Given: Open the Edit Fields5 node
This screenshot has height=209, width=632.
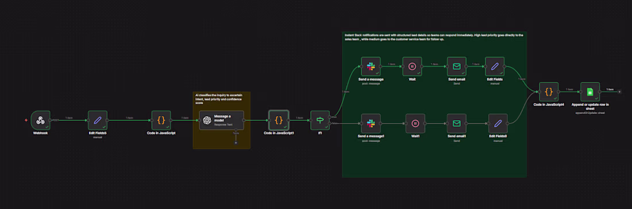Looking at the screenshot, I should (98, 120).
